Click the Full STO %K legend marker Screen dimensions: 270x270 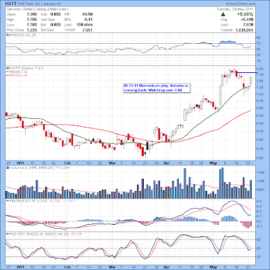point(7,234)
